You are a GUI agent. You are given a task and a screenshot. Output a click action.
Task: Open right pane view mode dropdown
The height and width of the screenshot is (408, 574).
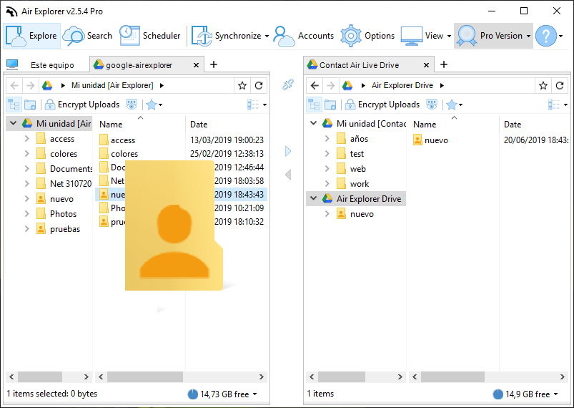(558, 105)
